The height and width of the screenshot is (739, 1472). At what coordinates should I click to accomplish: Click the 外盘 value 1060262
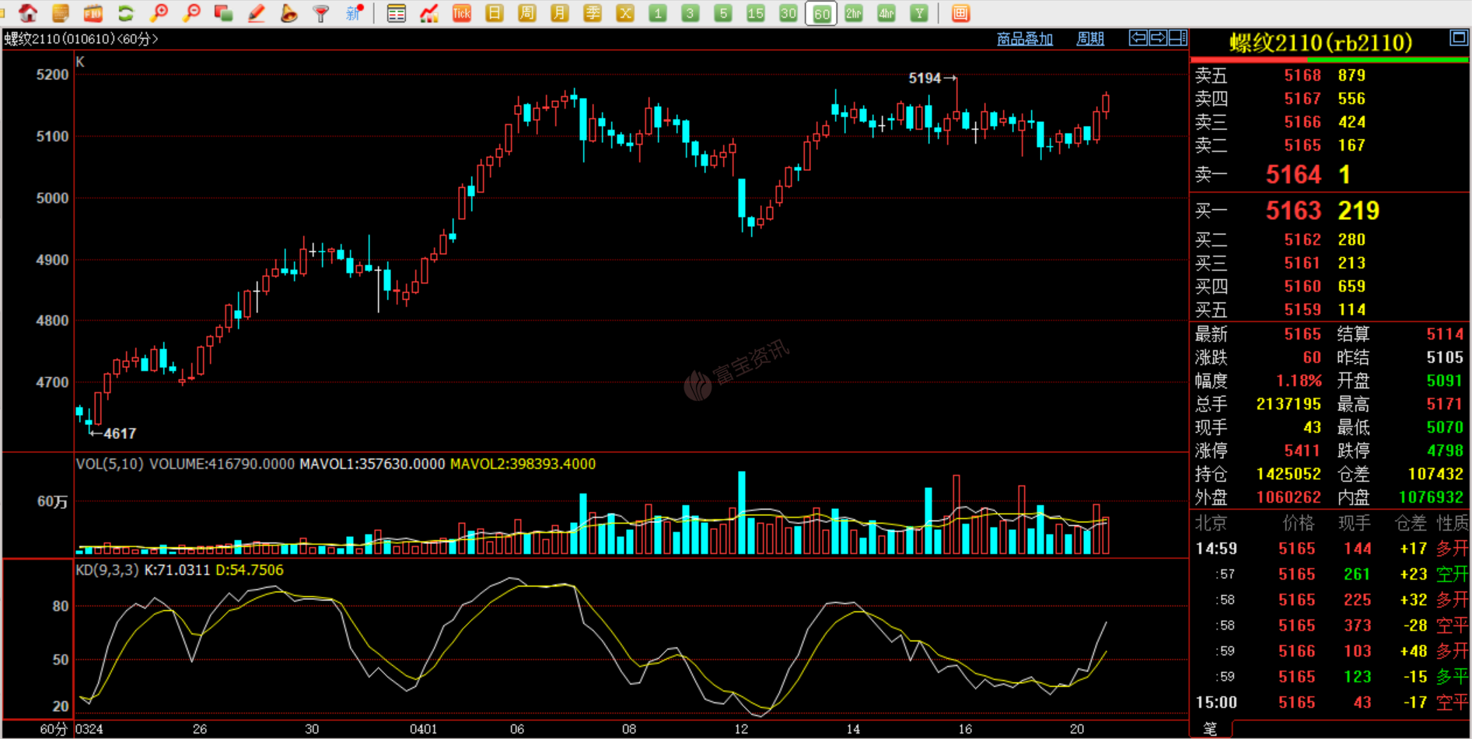1288,497
